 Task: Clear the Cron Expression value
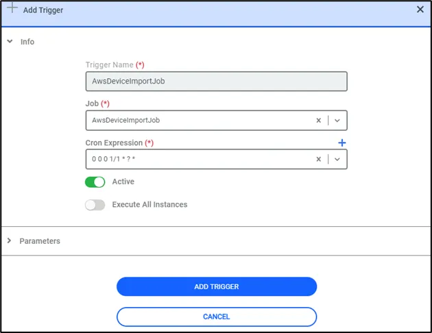coord(318,159)
